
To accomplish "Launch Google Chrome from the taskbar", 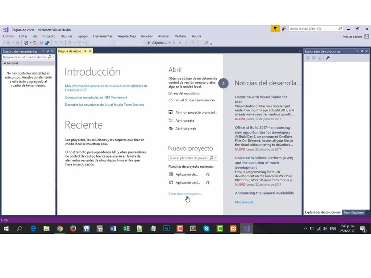I will tap(60, 229).
